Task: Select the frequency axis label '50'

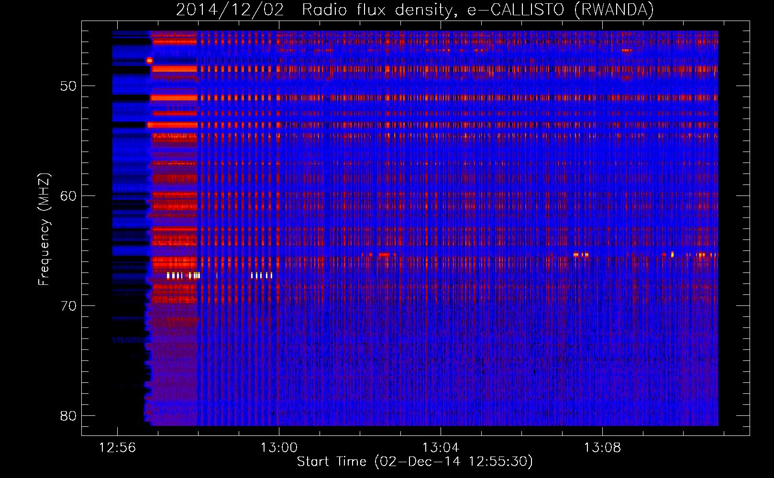Action: [68, 86]
